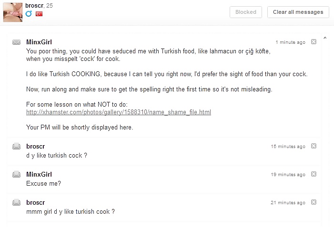Click the broscr name on the 21 minutes ago message
The image size is (334, 228).
[36, 202]
